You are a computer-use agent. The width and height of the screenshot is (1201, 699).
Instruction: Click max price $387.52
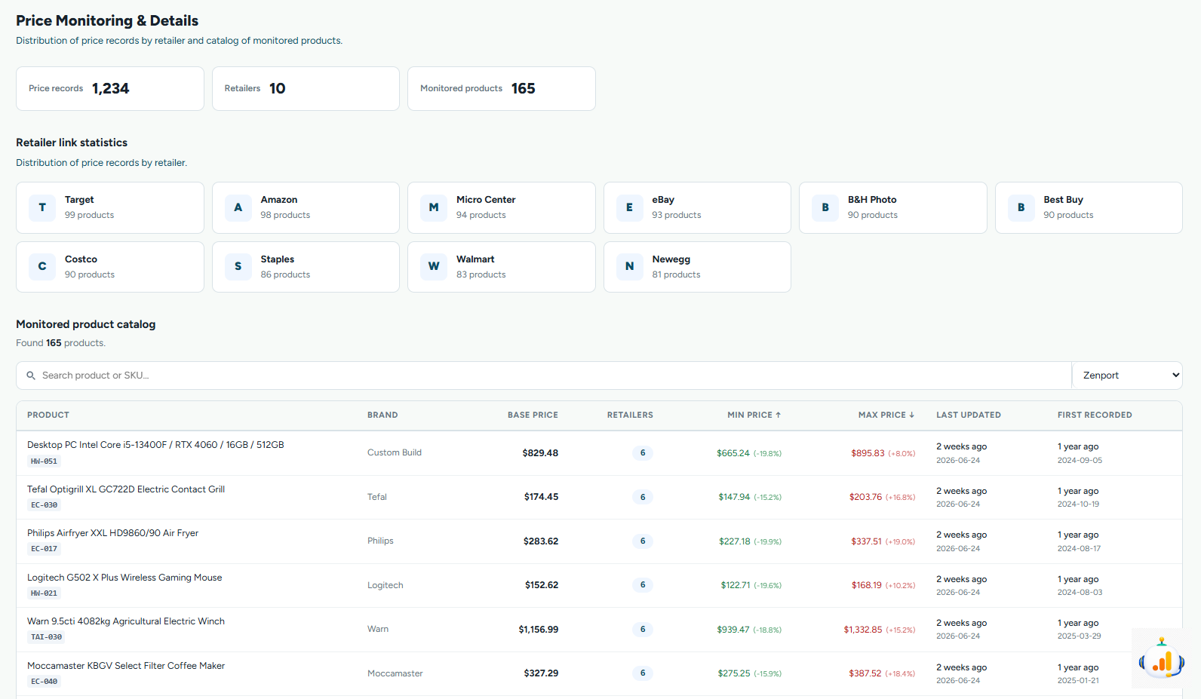(865, 673)
